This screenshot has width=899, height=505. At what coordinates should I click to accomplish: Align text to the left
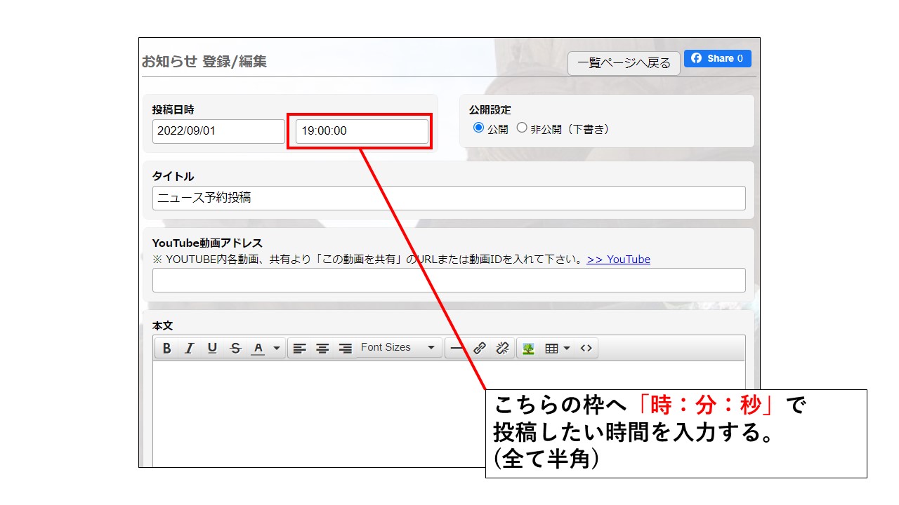click(300, 349)
